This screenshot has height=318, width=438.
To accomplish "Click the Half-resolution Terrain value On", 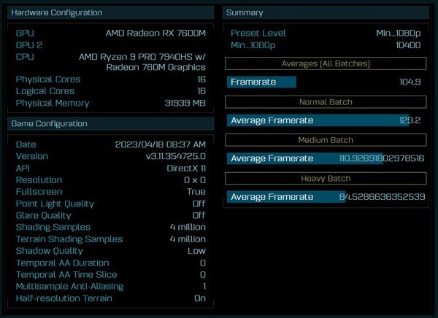I will 200,298.
